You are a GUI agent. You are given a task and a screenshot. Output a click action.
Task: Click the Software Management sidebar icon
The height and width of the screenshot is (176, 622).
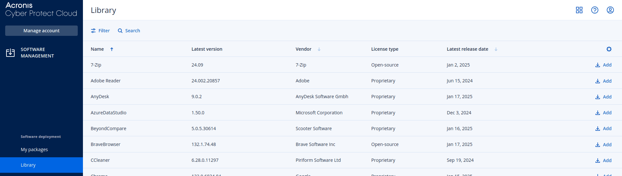(10, 53)
